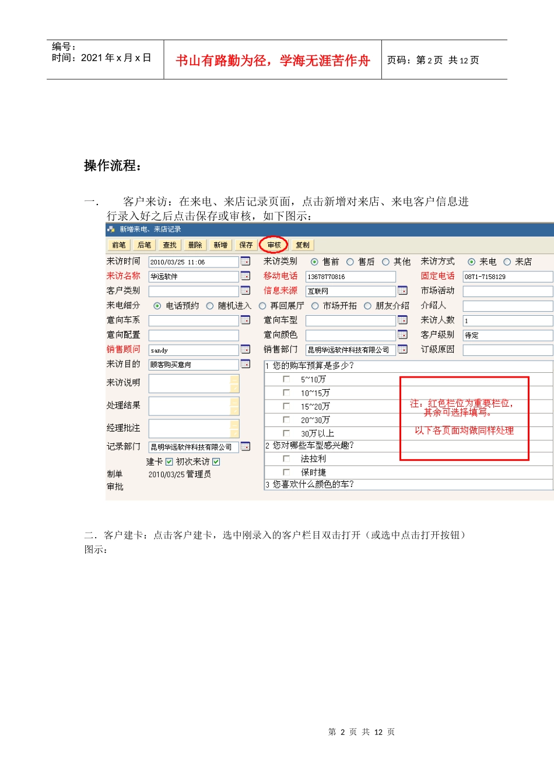The height and width of the screenshot is (783, 554).
Task: Open the lookup icon beside 客户类别 field
Action: point(246,291)
